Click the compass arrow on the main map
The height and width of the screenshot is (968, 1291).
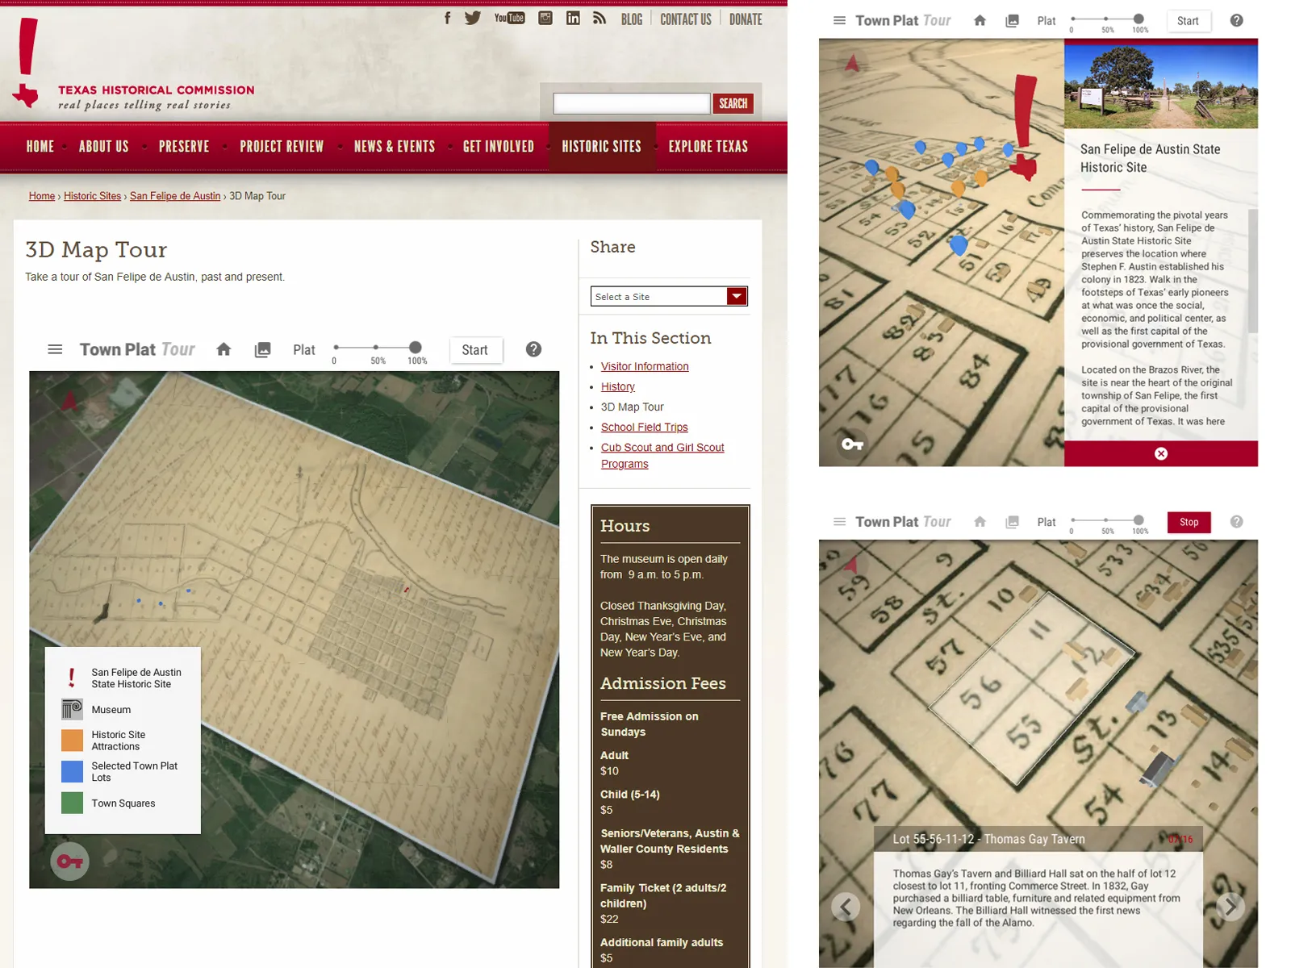[69, 399]
